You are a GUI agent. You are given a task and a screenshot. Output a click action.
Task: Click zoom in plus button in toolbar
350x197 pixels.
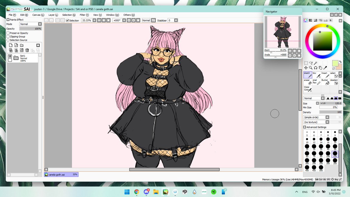(104, 20)
